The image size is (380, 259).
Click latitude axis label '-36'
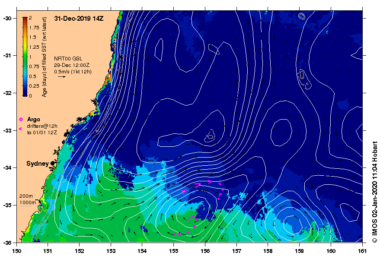click(x=7, y=243)
